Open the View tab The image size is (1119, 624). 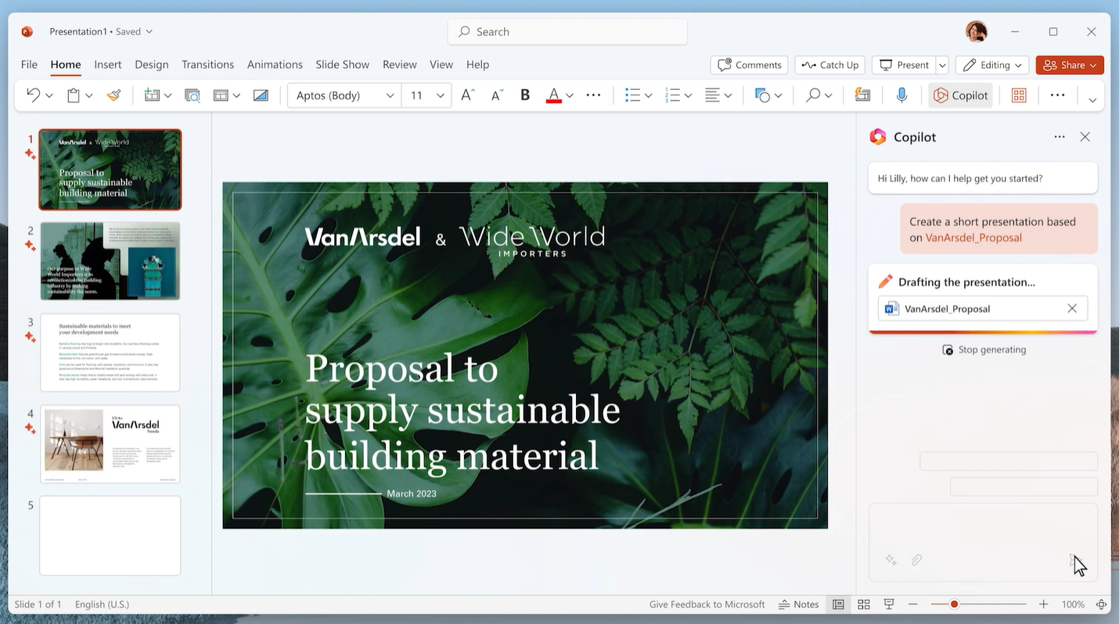click(441, 65)
